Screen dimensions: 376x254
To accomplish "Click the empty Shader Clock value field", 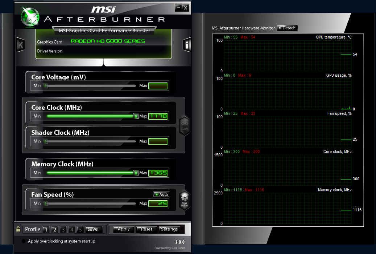I will [x=158, y=141].
